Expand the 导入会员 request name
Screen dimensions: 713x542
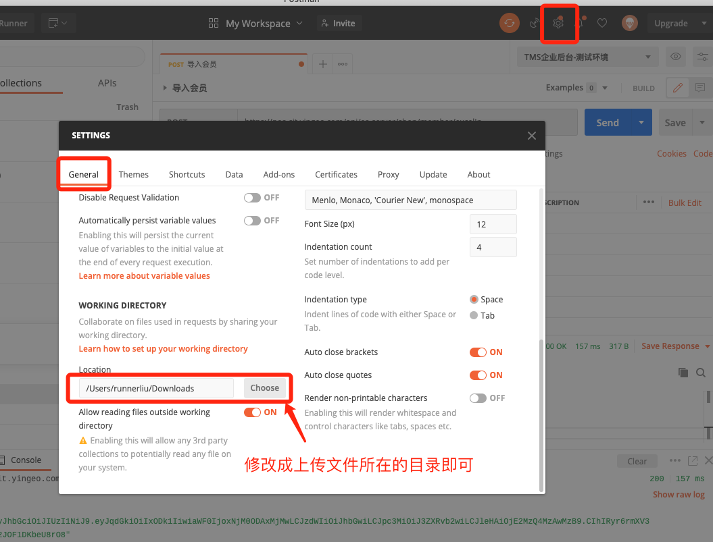click(165, 88)
